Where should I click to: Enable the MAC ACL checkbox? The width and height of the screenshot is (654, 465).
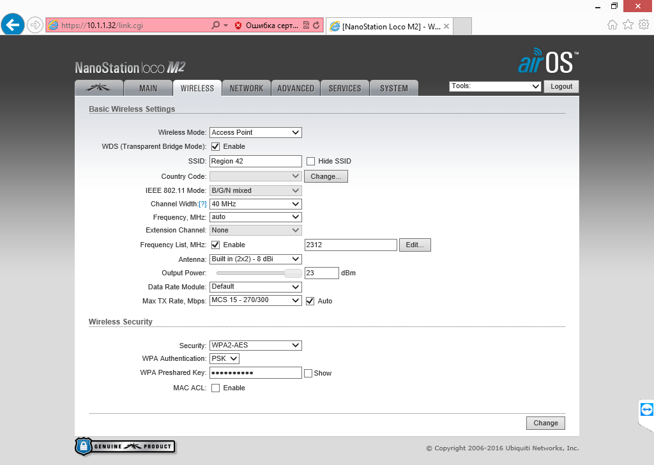click(x=216, y=388)
